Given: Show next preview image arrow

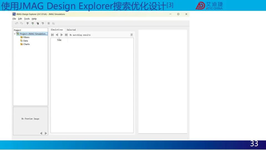Looking at the screenshot, I should [x=46, y=133].
